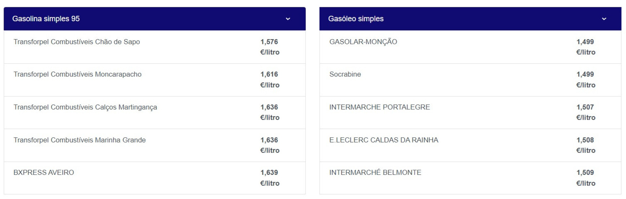Image resolution: width=626 pixels, height=199 pixels.
Task: Open the Socrabine station entry
Action: [345, 74]
